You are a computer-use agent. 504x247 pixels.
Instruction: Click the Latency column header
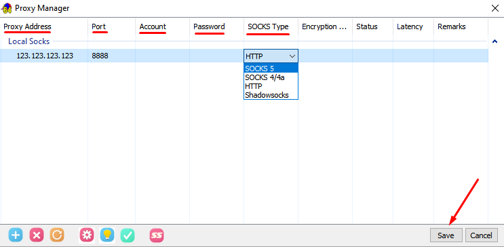coord(413,26)
